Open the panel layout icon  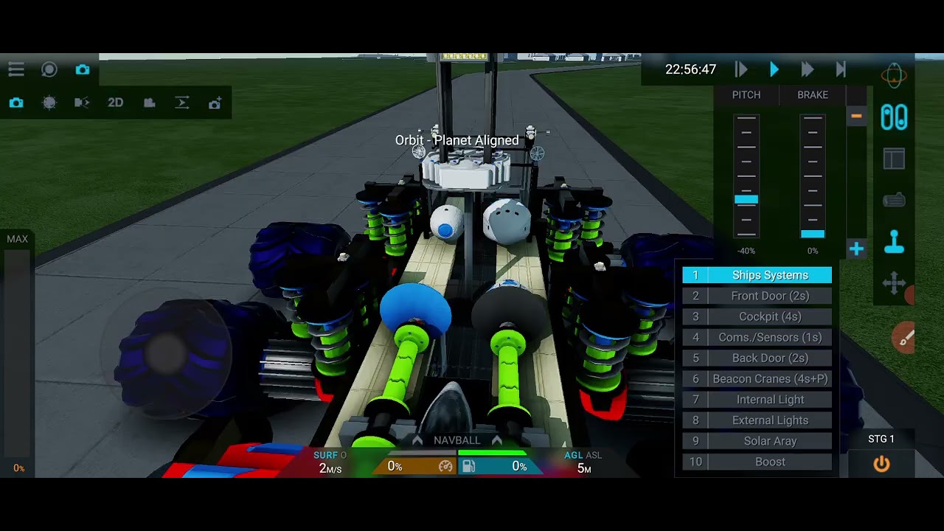894,159
